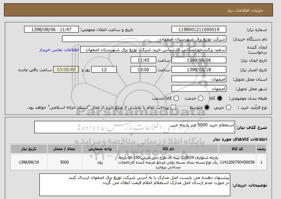The image size is (281, 199).
Task: Click the public announcement date field 1398/08/06 - 11:47
Action: pyautogui.click(x=51, y=30)
